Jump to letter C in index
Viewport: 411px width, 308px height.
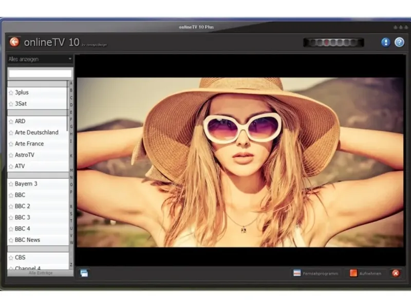tap(71, 98)
